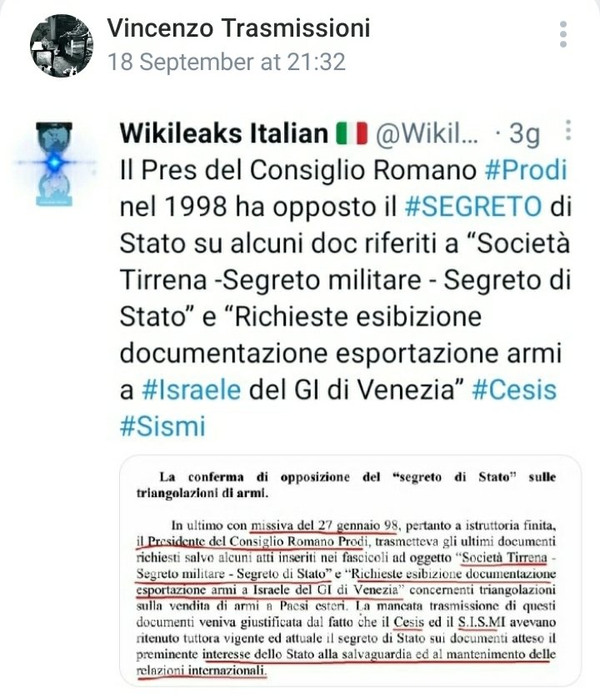Image resolution: width=600 pixels, height=694 pixels.
Task: Click the #Cesis hashtag
Action: click(514, 390)
